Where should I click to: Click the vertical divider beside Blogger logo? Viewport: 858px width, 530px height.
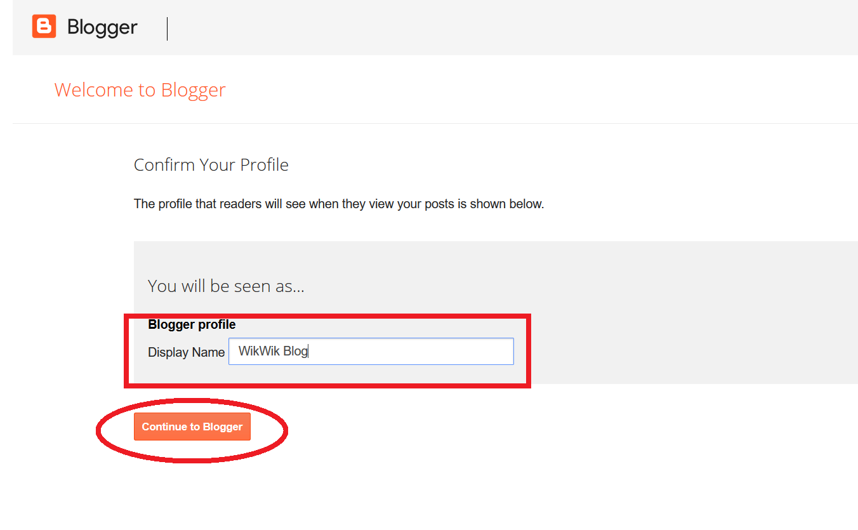point(168,29)
